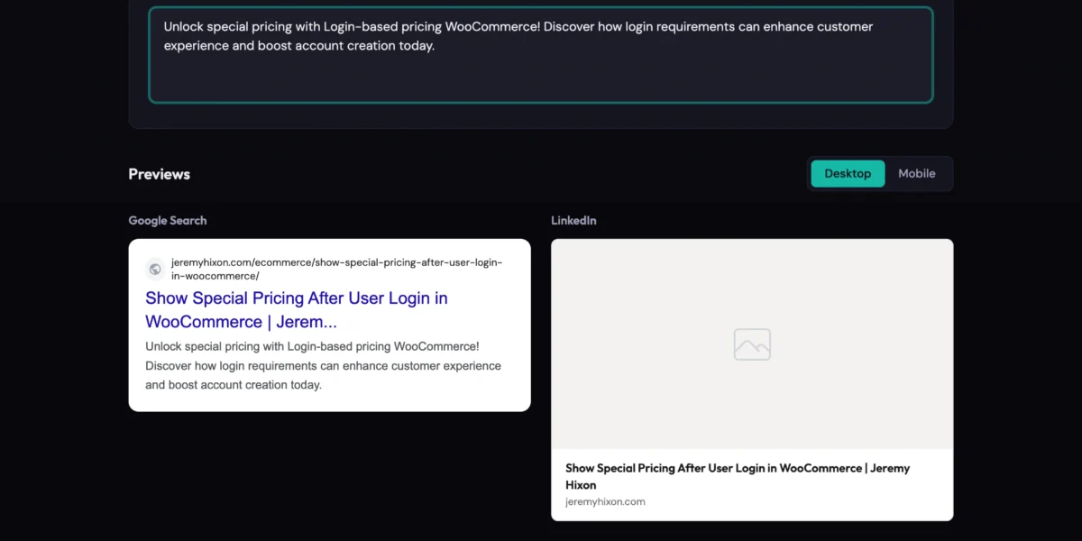Click 'Unlock special pricing' in the description field

pos(228,27)
